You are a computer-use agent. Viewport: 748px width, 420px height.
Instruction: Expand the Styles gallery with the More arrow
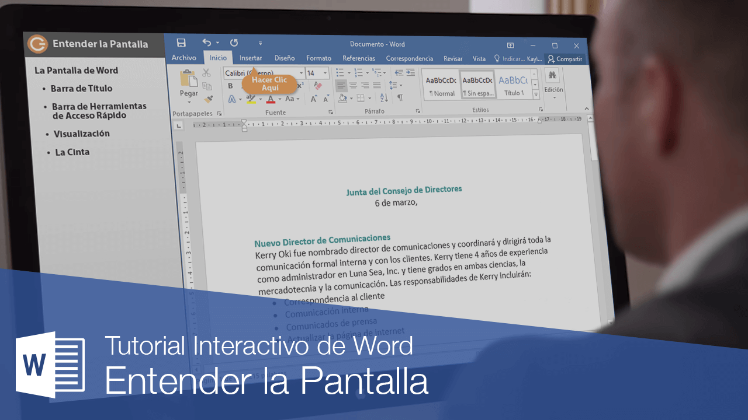coord(535,96)
